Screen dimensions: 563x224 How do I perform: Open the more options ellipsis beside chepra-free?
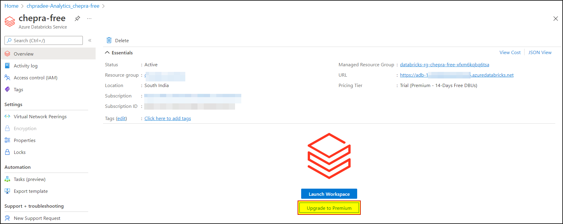click(89, 18)
